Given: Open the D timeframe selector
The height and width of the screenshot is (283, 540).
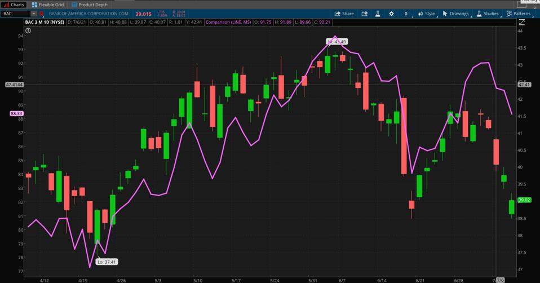Looking at the screenshot, I should [406, 14].
